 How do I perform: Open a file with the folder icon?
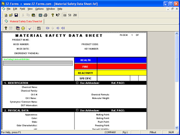click(11, 15)
